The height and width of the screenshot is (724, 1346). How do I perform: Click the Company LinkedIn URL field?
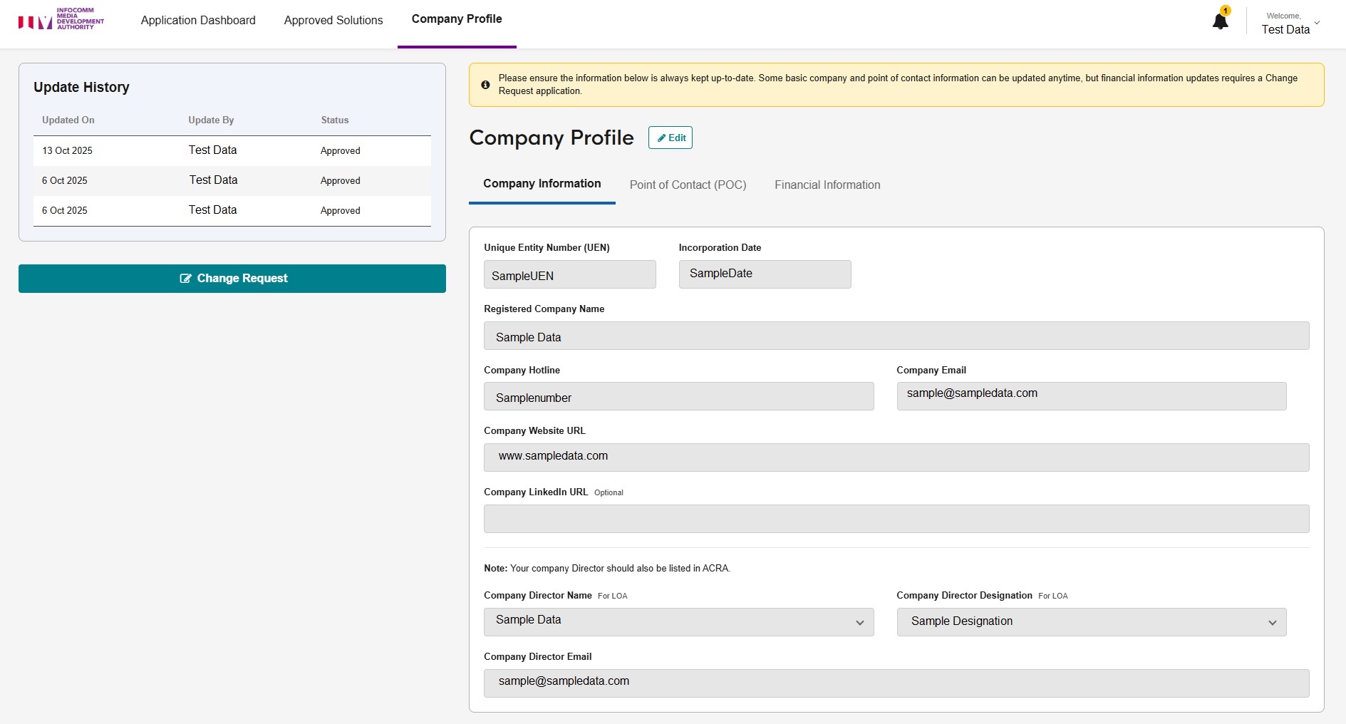[x=896, y=519]
